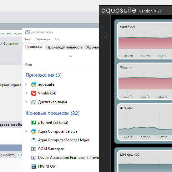Expand the Aqua Computer Service group

26,131
